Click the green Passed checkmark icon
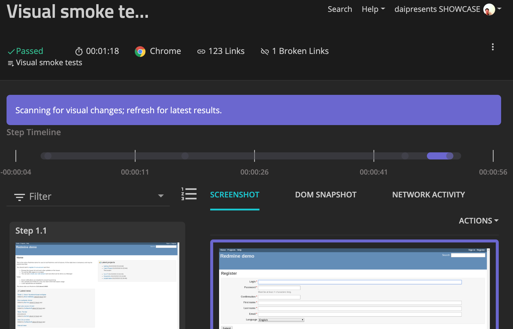The image size is (513, 329). [11, 52]
